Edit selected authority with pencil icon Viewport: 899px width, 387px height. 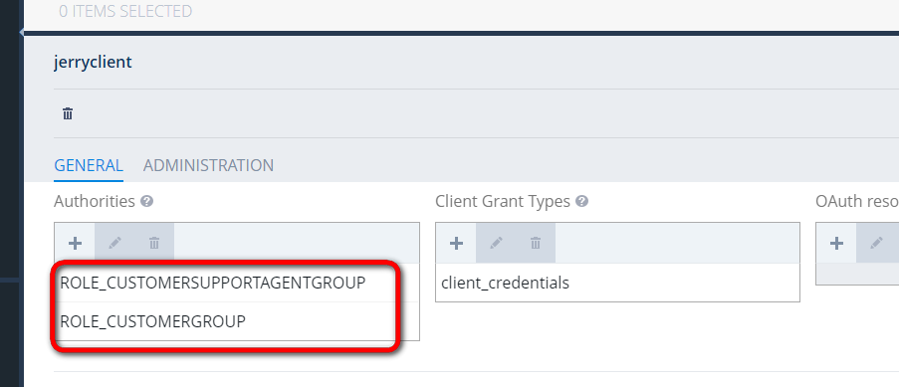[114, 243]
